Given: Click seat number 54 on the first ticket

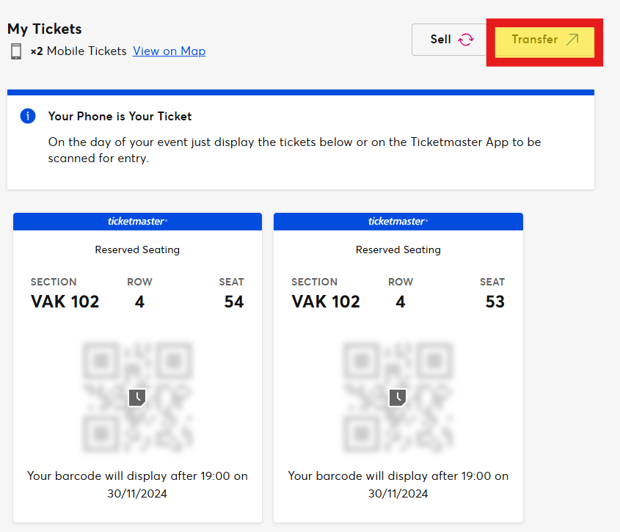Looking at the screenshot, I should click(233, 302).
